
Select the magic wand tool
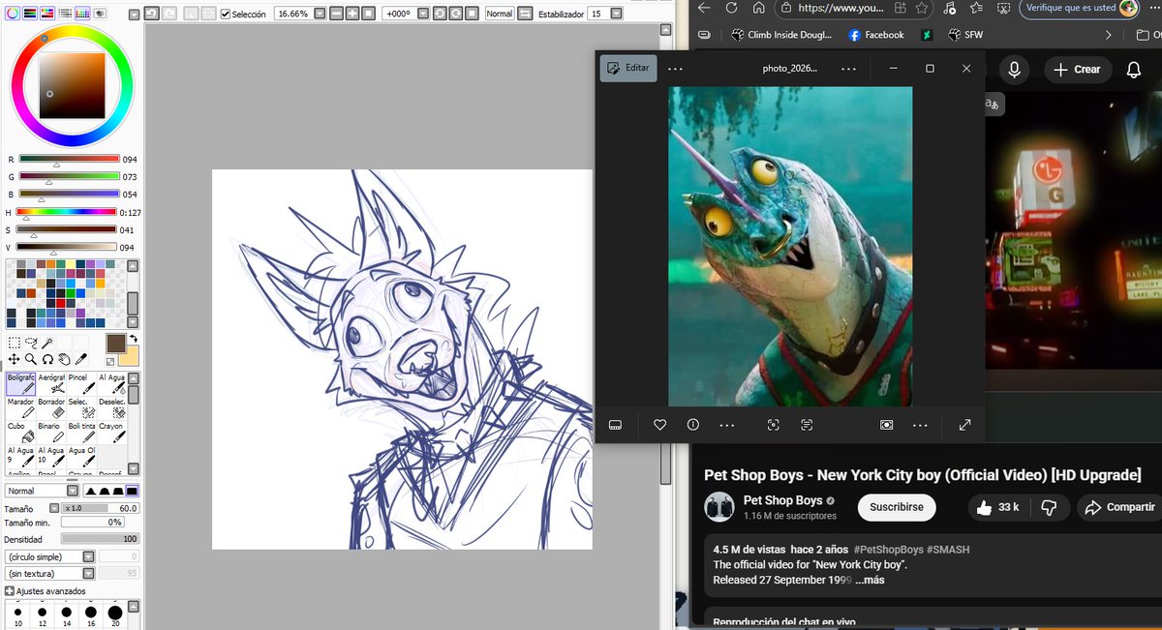[47, 343]
